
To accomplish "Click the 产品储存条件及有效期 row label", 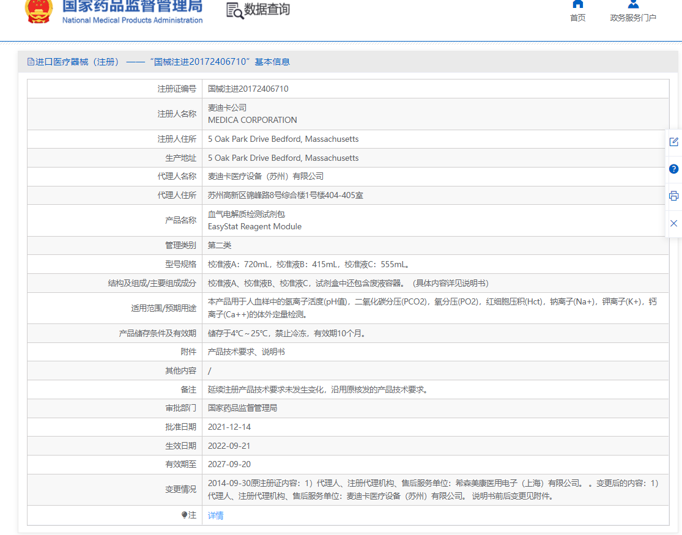I will 157,334.
